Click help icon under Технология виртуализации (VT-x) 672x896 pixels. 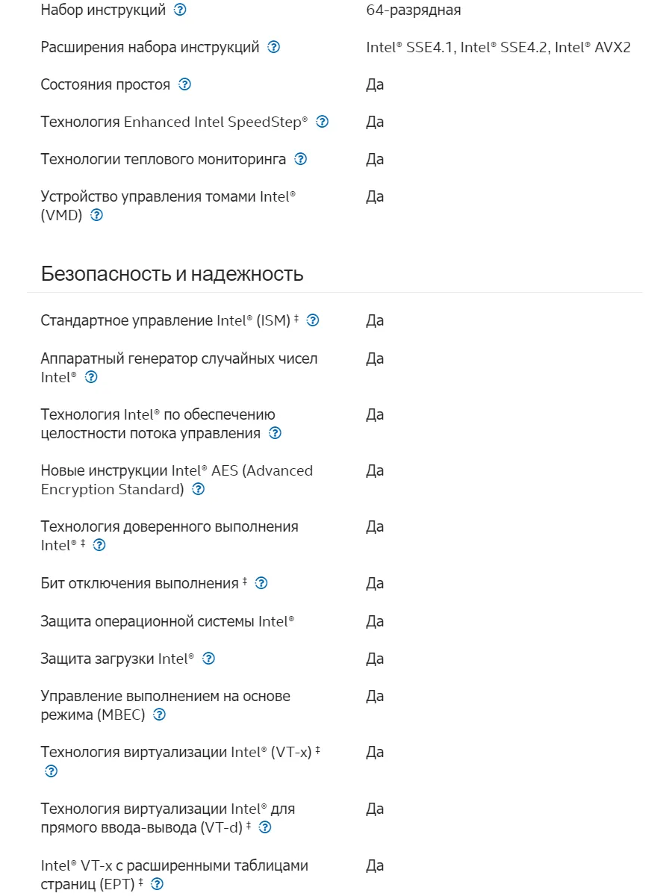click(51, 771)
